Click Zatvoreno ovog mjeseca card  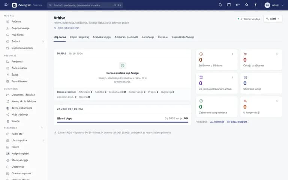216,107
